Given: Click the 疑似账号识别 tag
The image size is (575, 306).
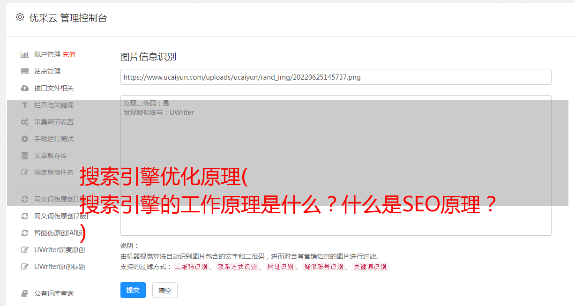Looking at the screenshot, I should click(x=324, y=267).
